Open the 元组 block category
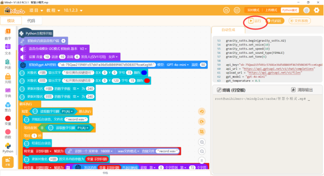This screenshot has width=324, height=176. click(x=7, y=78)
